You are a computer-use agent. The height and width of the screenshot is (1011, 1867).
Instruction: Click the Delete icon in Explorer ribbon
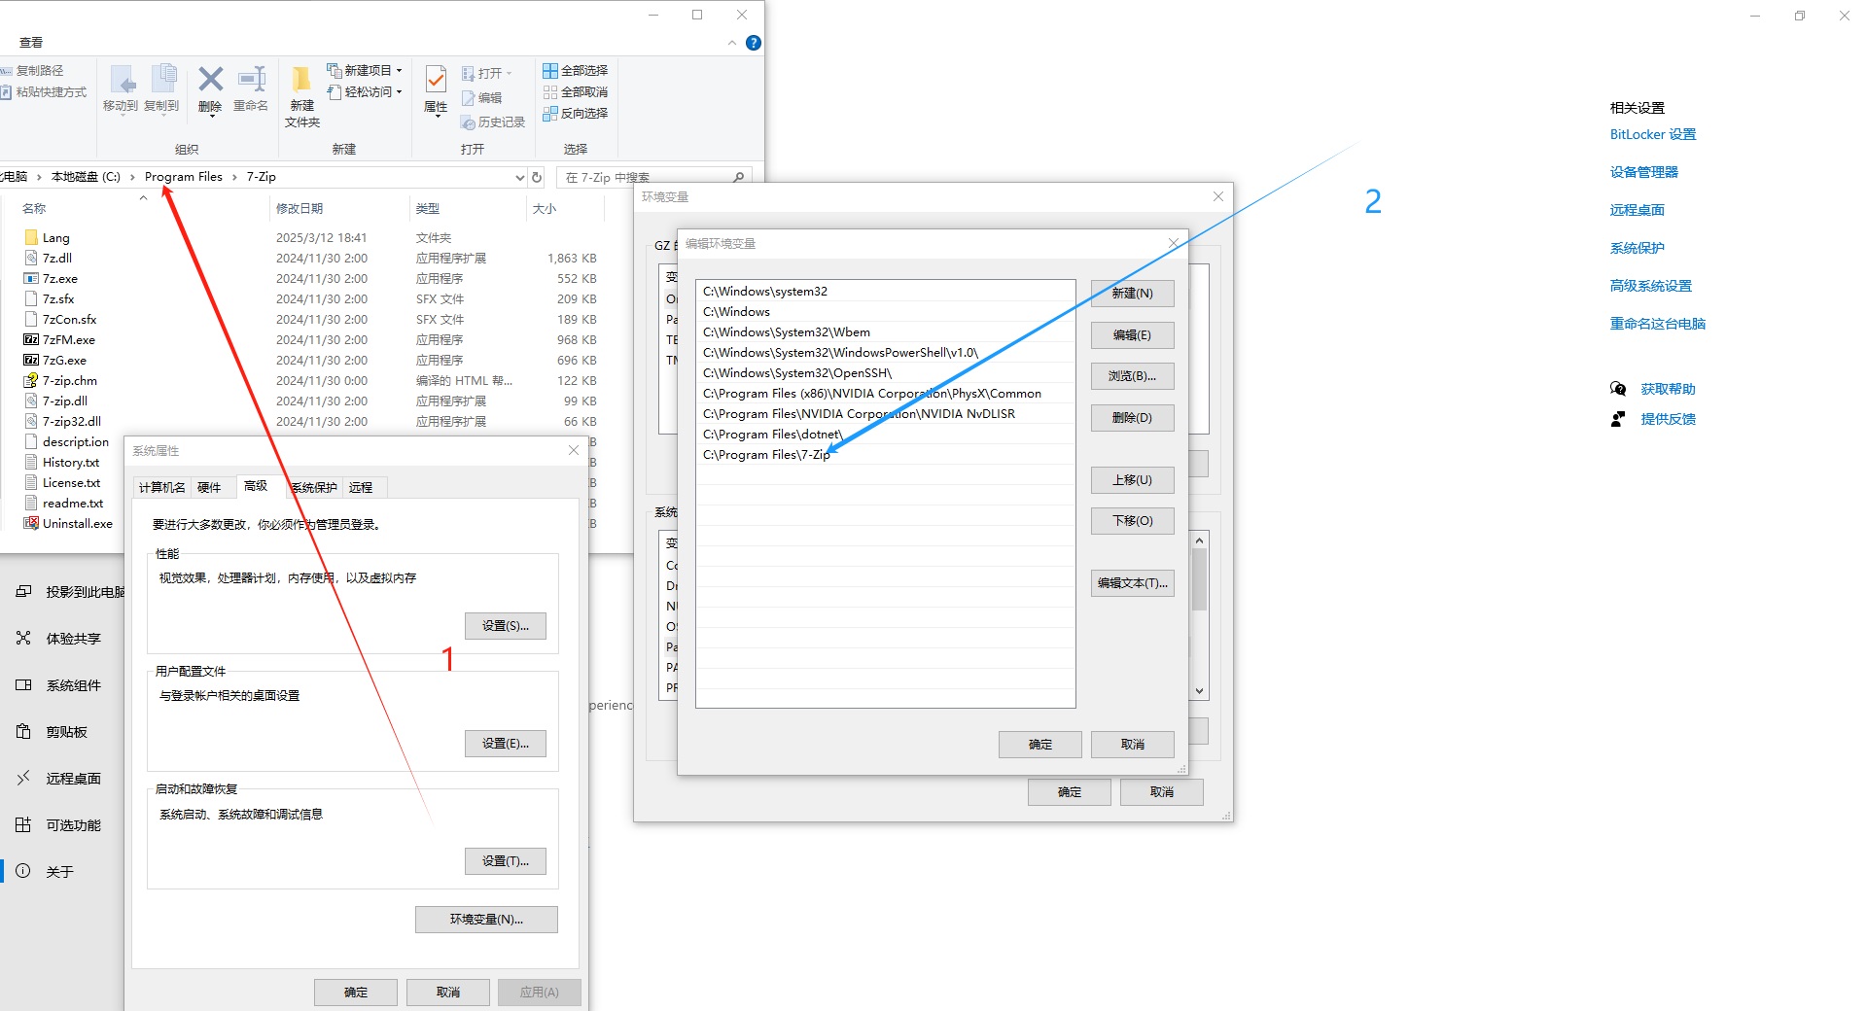(210, 81)
